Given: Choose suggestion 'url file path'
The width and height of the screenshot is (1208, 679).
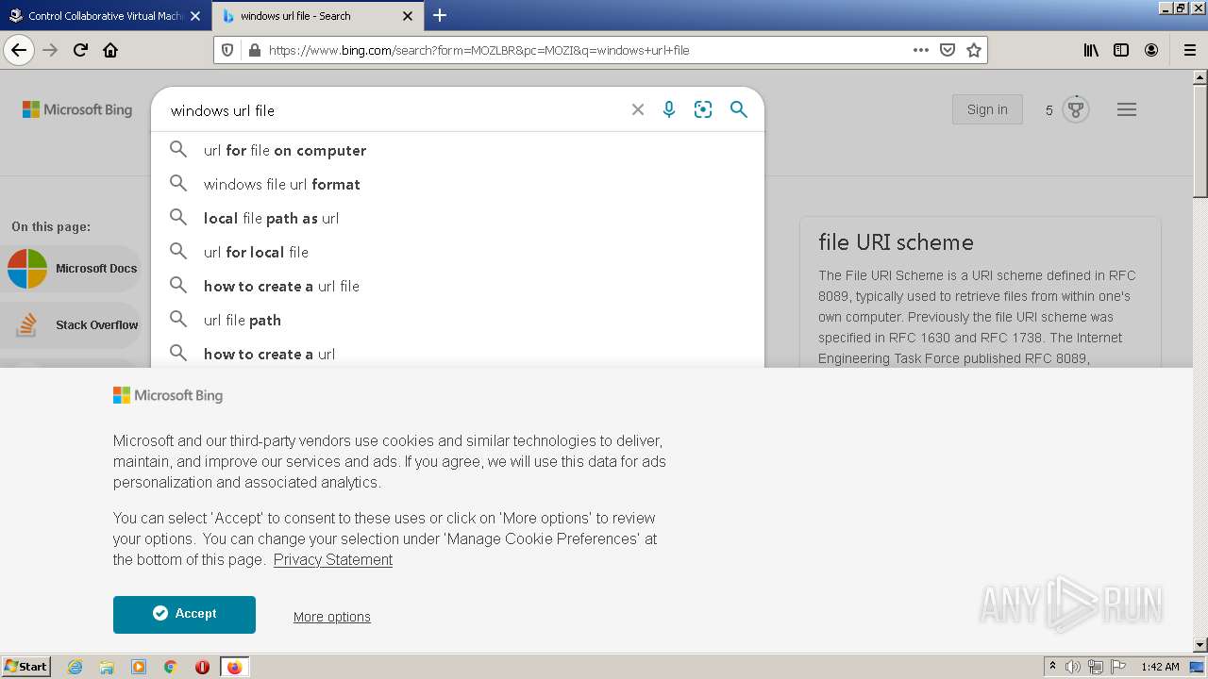Looking at the screenshot, I should pyautogui.click(x=458, y=320).
